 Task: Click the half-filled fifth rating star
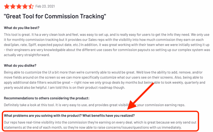31,6
